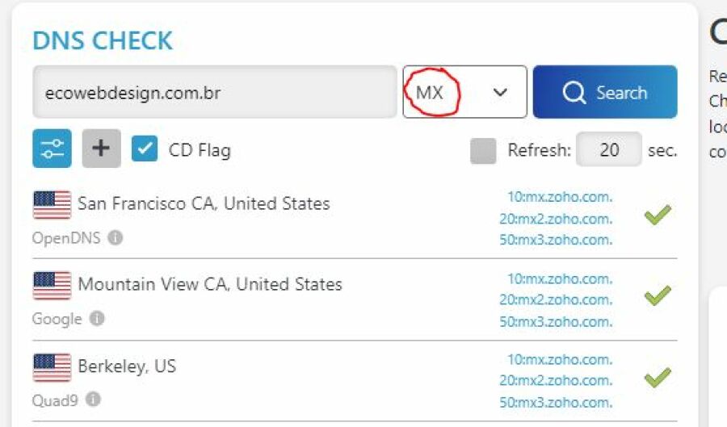This screenshot has width=727, height=427.
Task: Click the 10:mx.zoho.com link under San Francisco
Action: tap(559, 197)
